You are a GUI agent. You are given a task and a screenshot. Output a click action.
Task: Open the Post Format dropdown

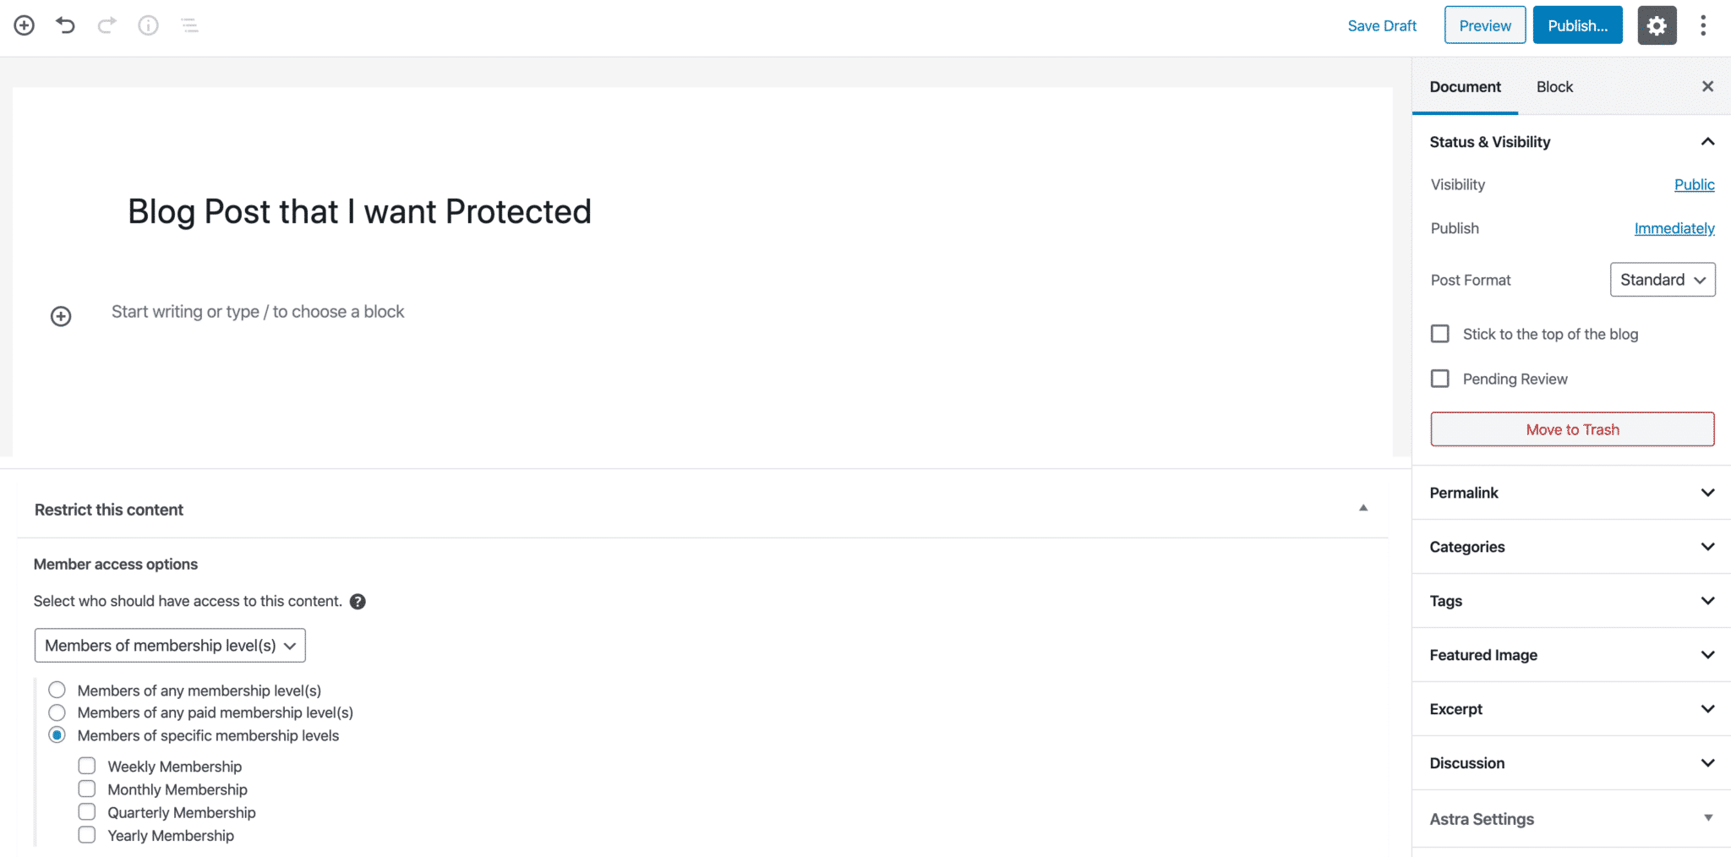[x=1662, y=279]
